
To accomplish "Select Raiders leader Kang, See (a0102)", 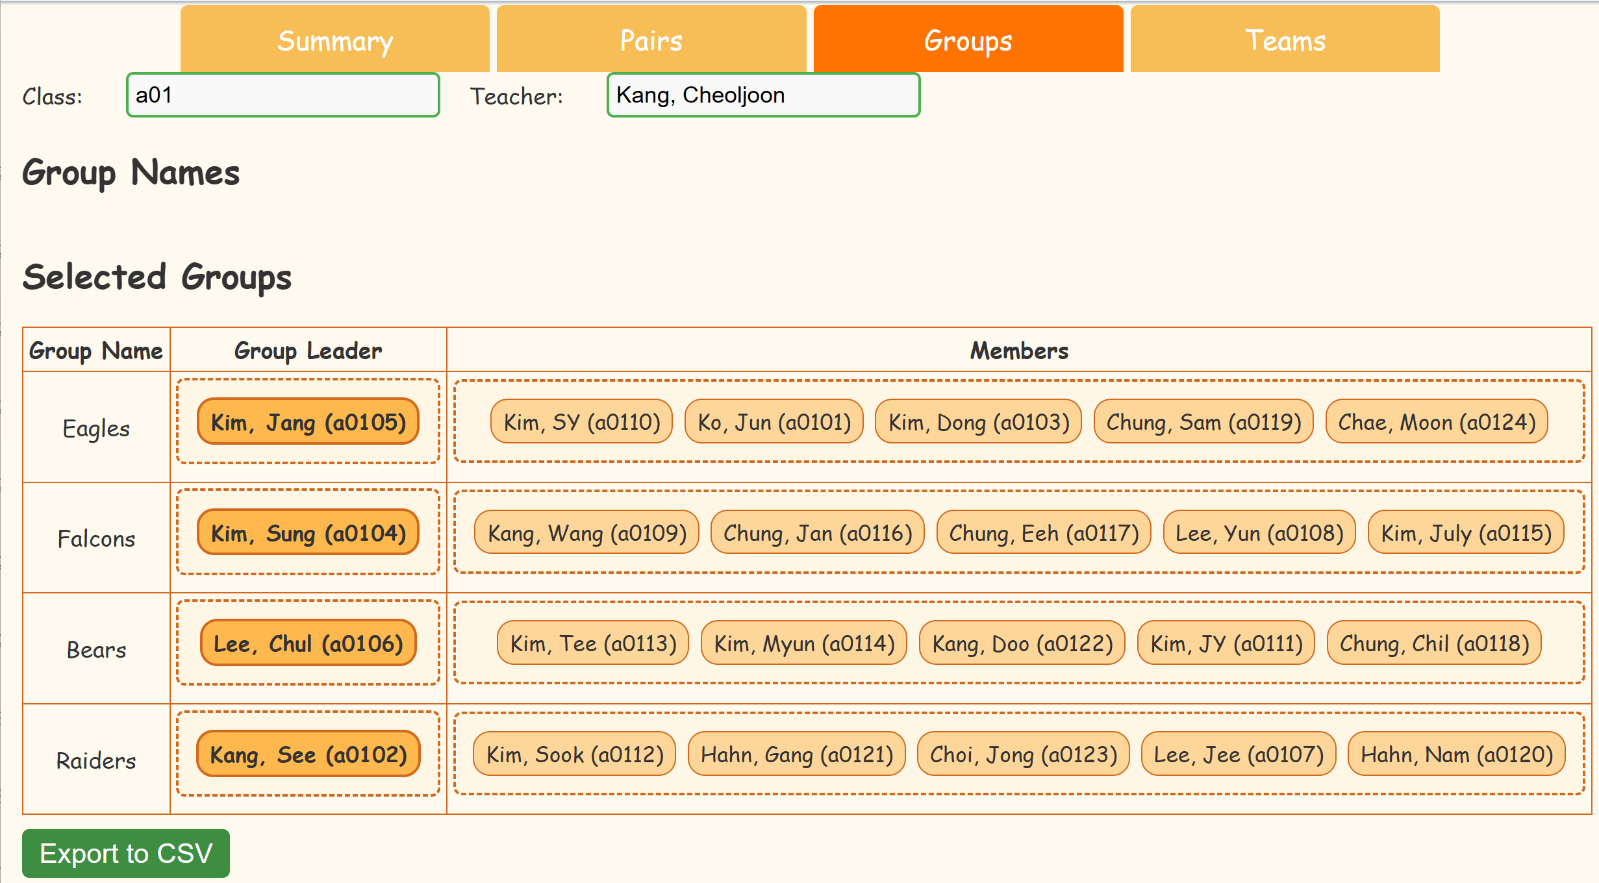I will click(308, 754).
